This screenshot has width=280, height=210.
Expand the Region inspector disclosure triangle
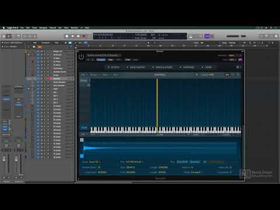pos(2,43)
